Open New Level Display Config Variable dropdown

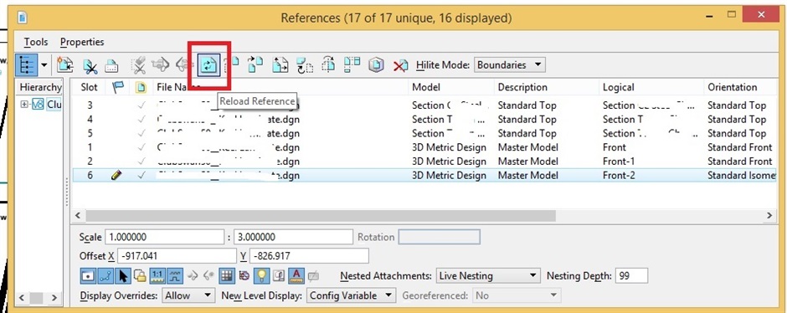point(352,295)
